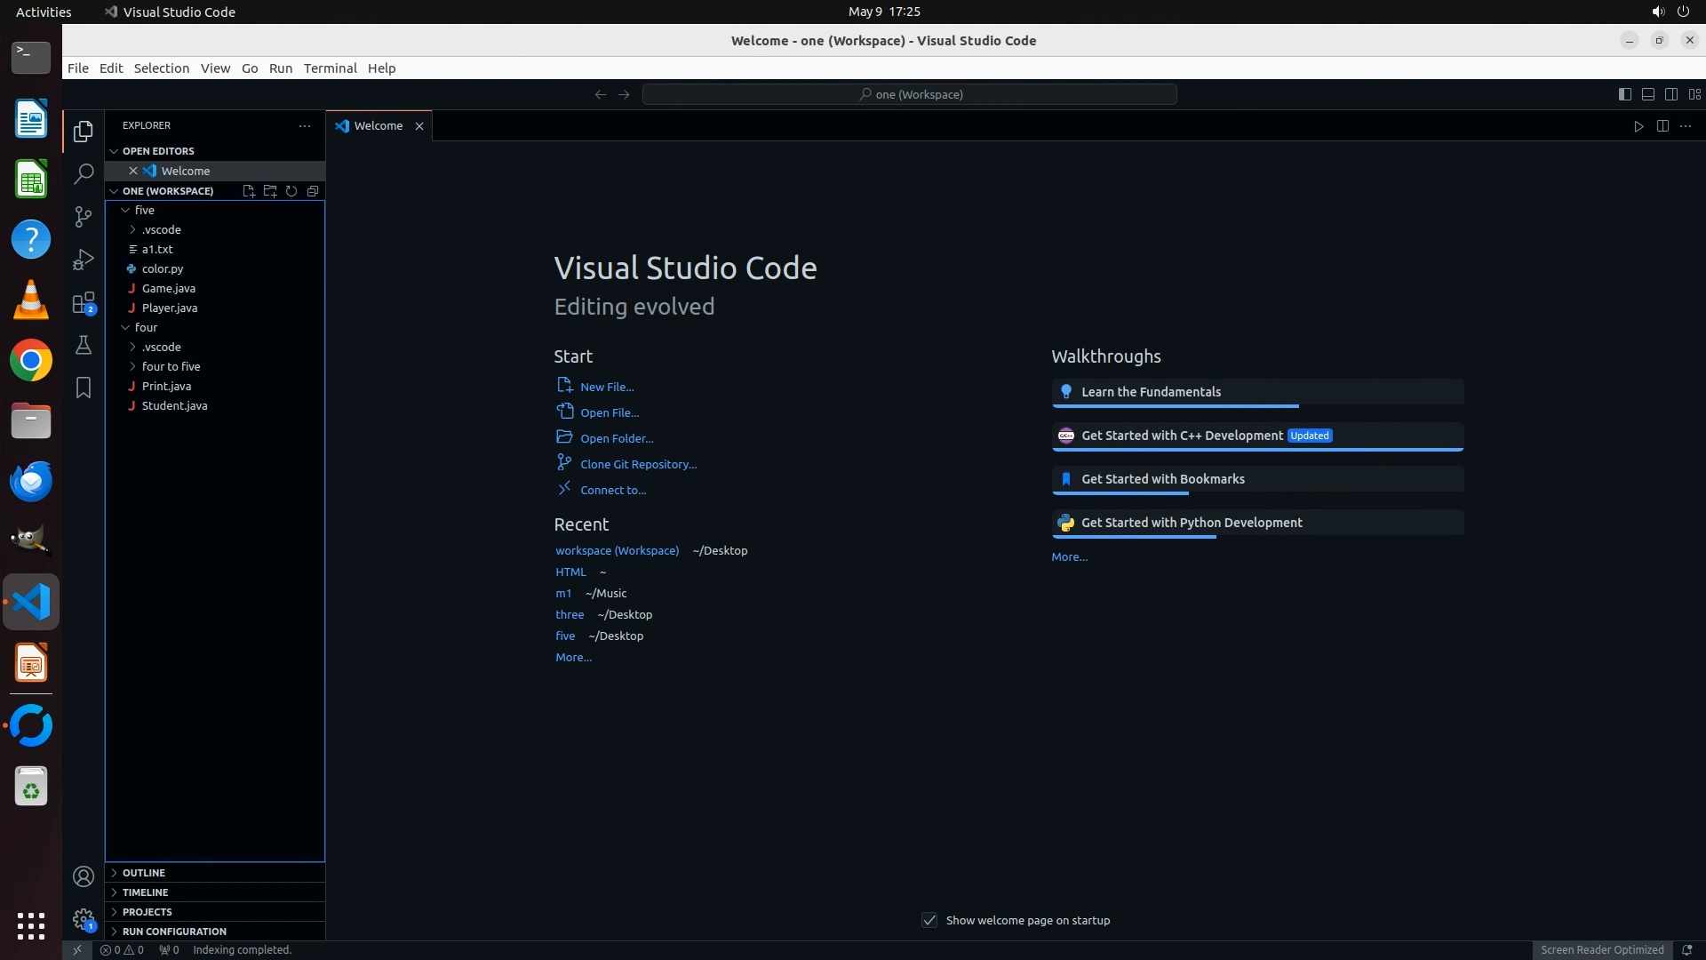1706x960 pixels.
Task: Open the Terminal menu
Action: click(330, 68)
